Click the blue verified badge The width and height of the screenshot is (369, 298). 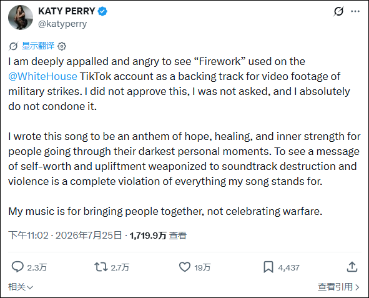[102, 11]
